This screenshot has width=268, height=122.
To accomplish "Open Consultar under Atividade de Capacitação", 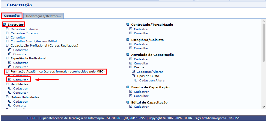I will [141, 63].
